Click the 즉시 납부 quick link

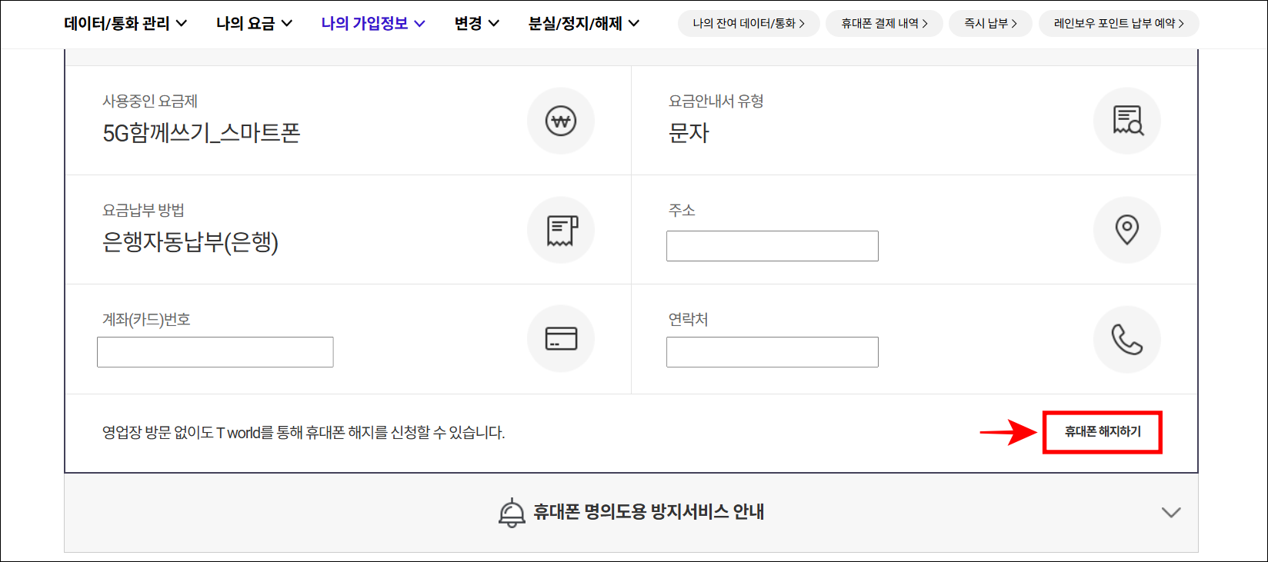[990, 23]
